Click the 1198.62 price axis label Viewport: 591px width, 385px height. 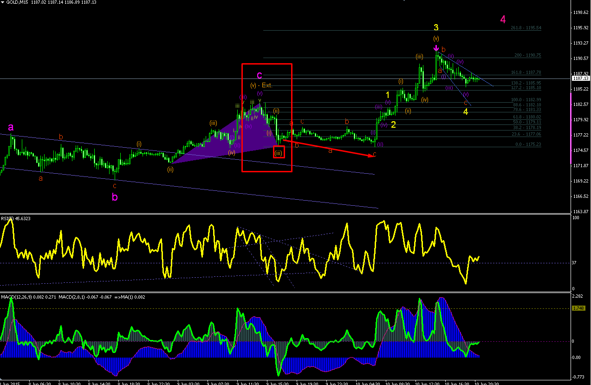click(x=580, y=13)
